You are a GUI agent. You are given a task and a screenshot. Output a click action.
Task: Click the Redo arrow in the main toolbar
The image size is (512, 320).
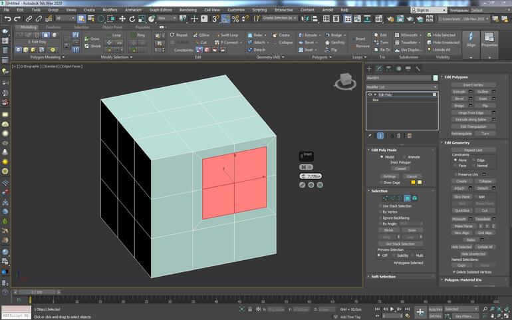coord(17,19)
